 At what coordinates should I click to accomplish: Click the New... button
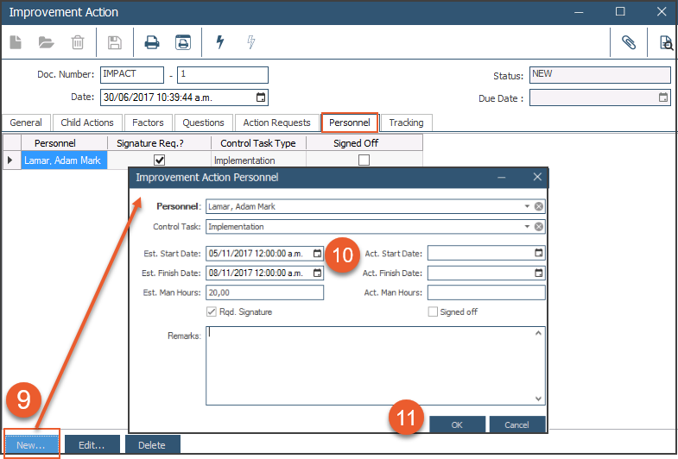coord(32,445)
